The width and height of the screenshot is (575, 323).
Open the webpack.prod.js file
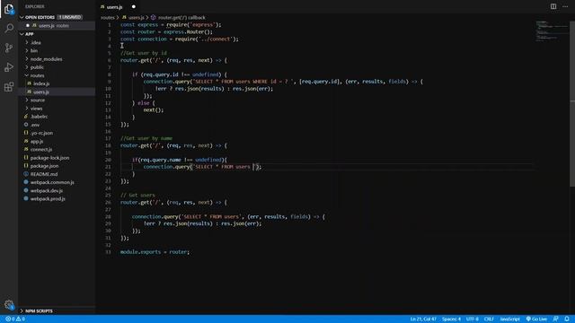pos(48,199)
